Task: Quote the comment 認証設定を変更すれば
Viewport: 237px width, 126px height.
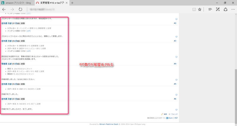Action: 176,57
